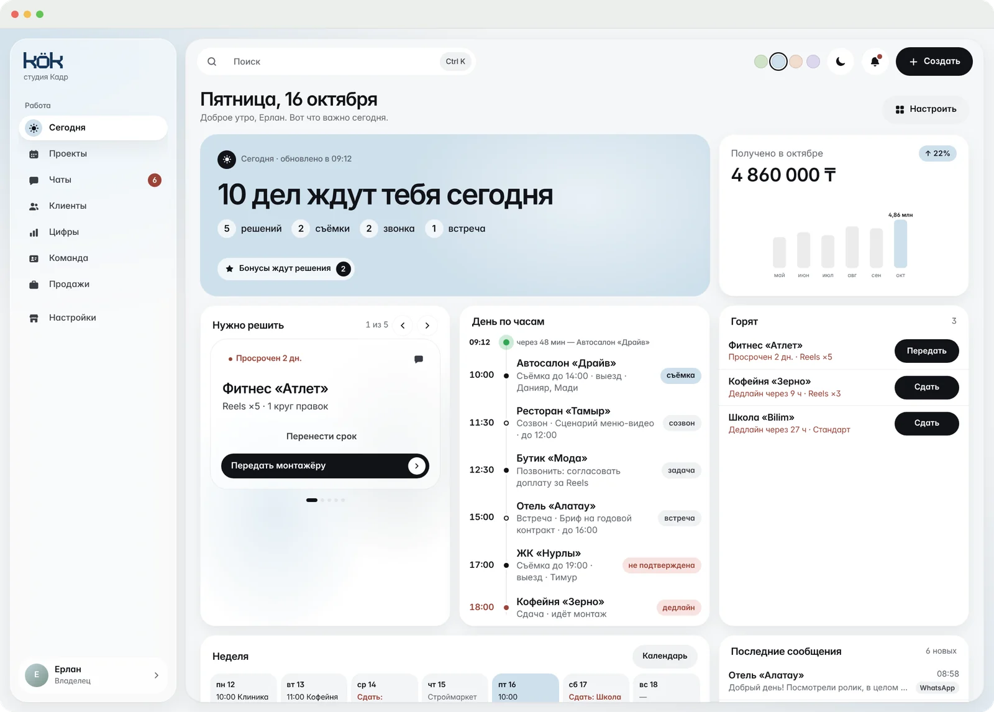The image size is (994, 712).
Task: Click the search magnifier icon
Action: click(212, 62)
